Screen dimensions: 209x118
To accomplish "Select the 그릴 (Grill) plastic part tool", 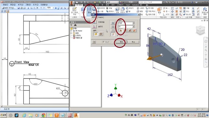I will point(186,8).
